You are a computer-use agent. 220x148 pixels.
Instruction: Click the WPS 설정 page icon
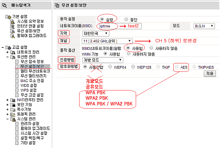coord(17,90)
